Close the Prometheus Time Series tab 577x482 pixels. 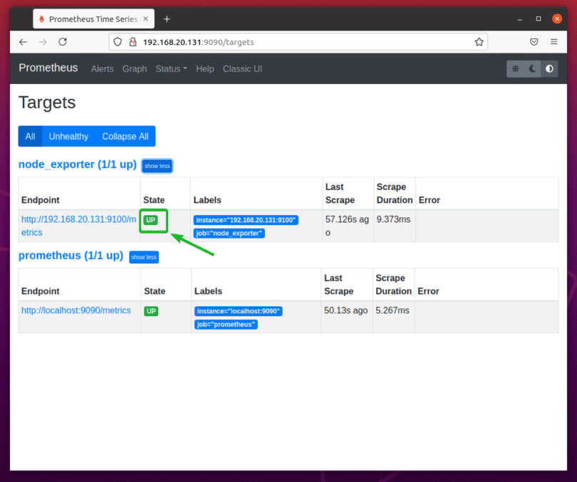point(145,19)
